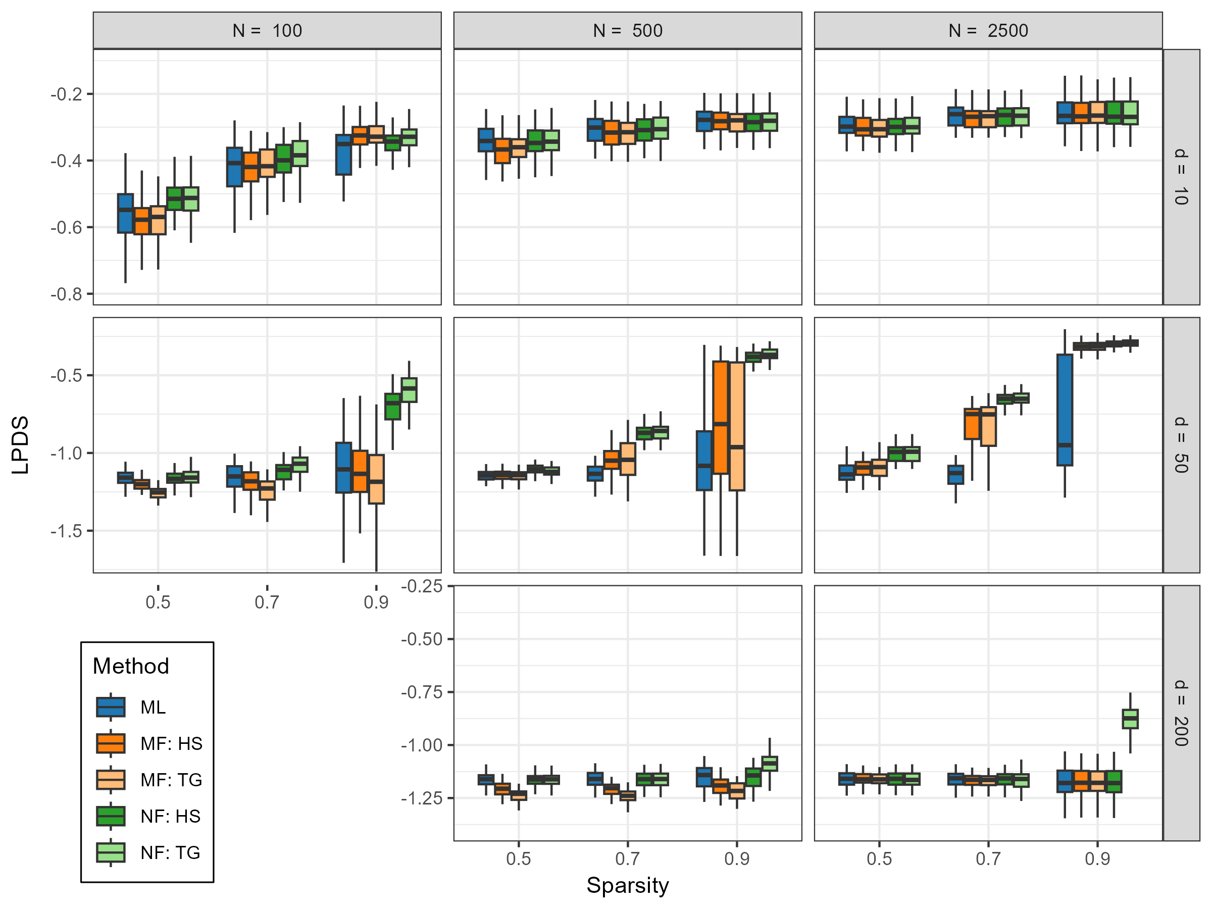Screen dimensions: 1212x909
Task: Click the NF: HS legend swatch
Action: (x=110, y=816)
